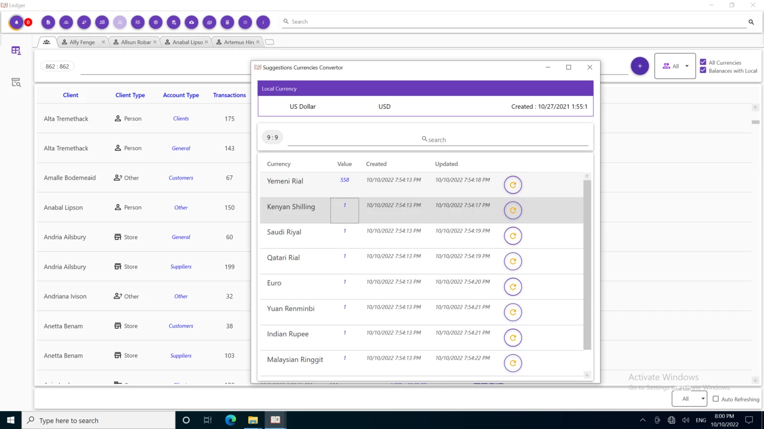Viewport: 764px width, 429px height.
Task: Click the power toolbar icon
Action: click(245, 22)
